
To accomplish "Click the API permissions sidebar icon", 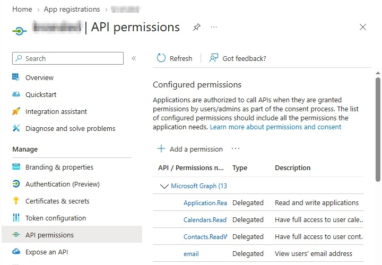I will 16,235.
